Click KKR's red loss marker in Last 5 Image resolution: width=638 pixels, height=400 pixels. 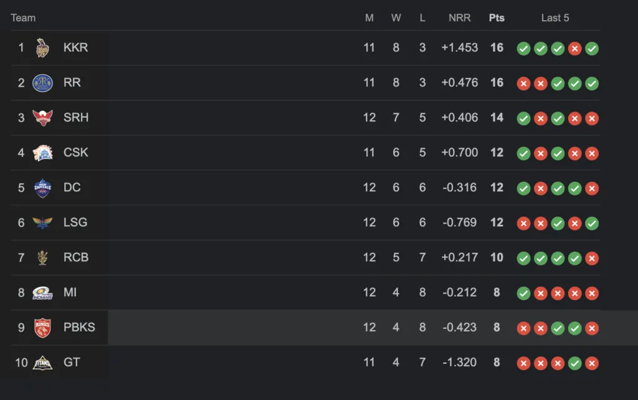[x=574, y=49]
